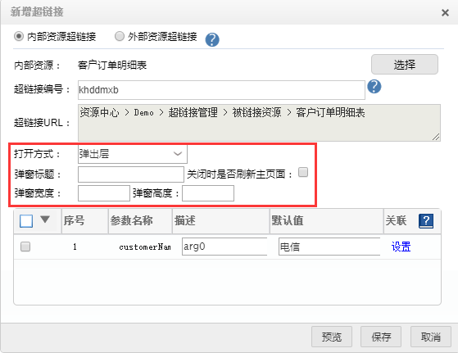Tick the customerName row checkbox
The height and width of the screenshot is (353, 458).
click(25, 247)
